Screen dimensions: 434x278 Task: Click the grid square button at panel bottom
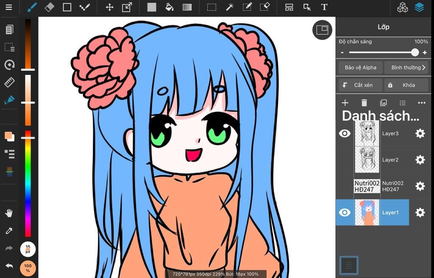click(349, 265)
